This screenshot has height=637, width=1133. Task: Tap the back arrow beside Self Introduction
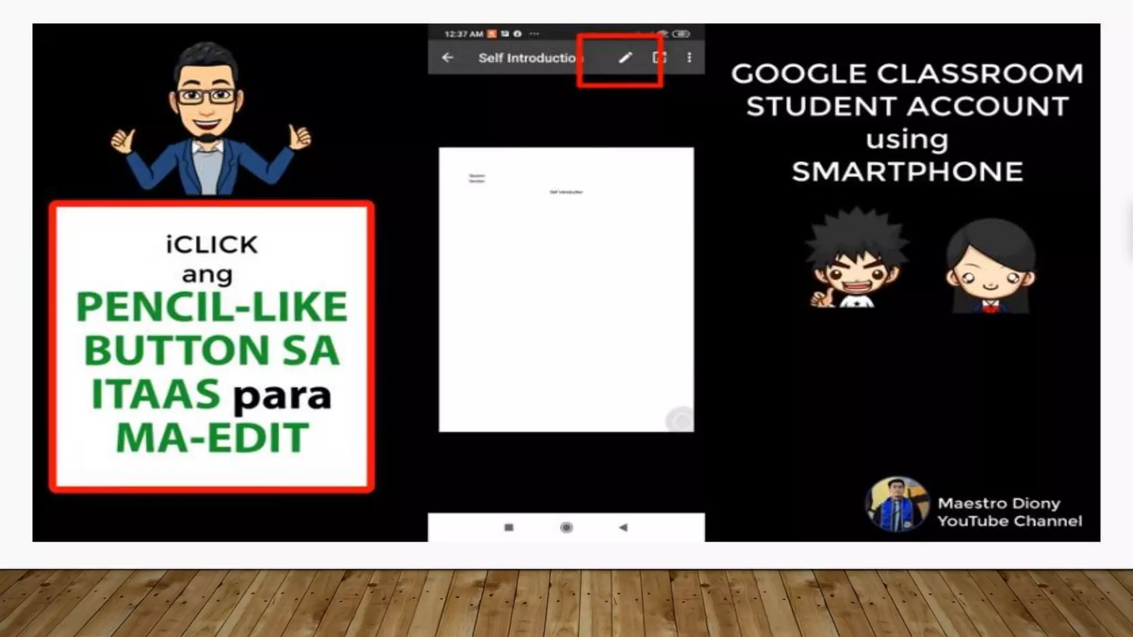(448, 58)
